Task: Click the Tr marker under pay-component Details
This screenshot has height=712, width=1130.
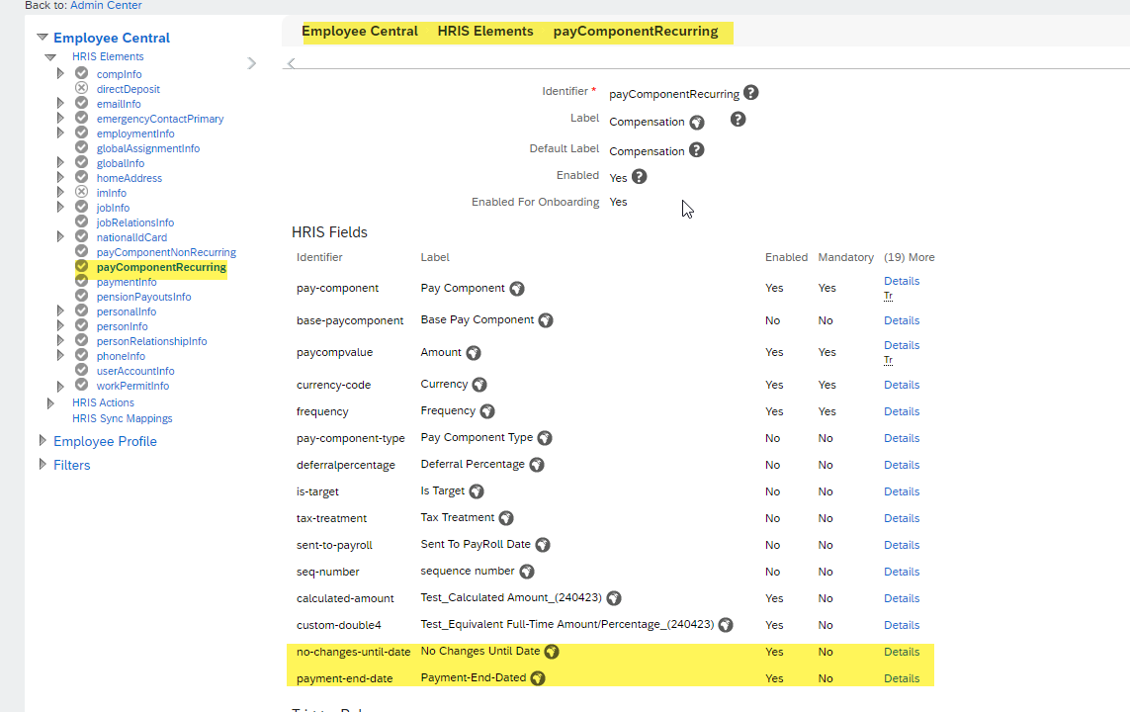Action: [x=888, y=297]
